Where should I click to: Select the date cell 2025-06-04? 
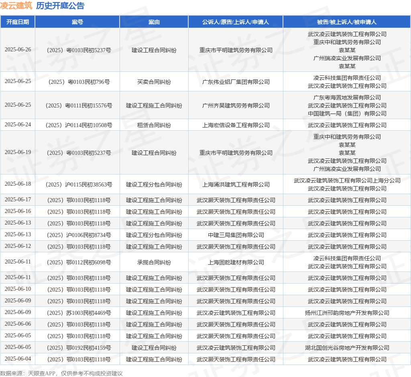pos(18,359)
